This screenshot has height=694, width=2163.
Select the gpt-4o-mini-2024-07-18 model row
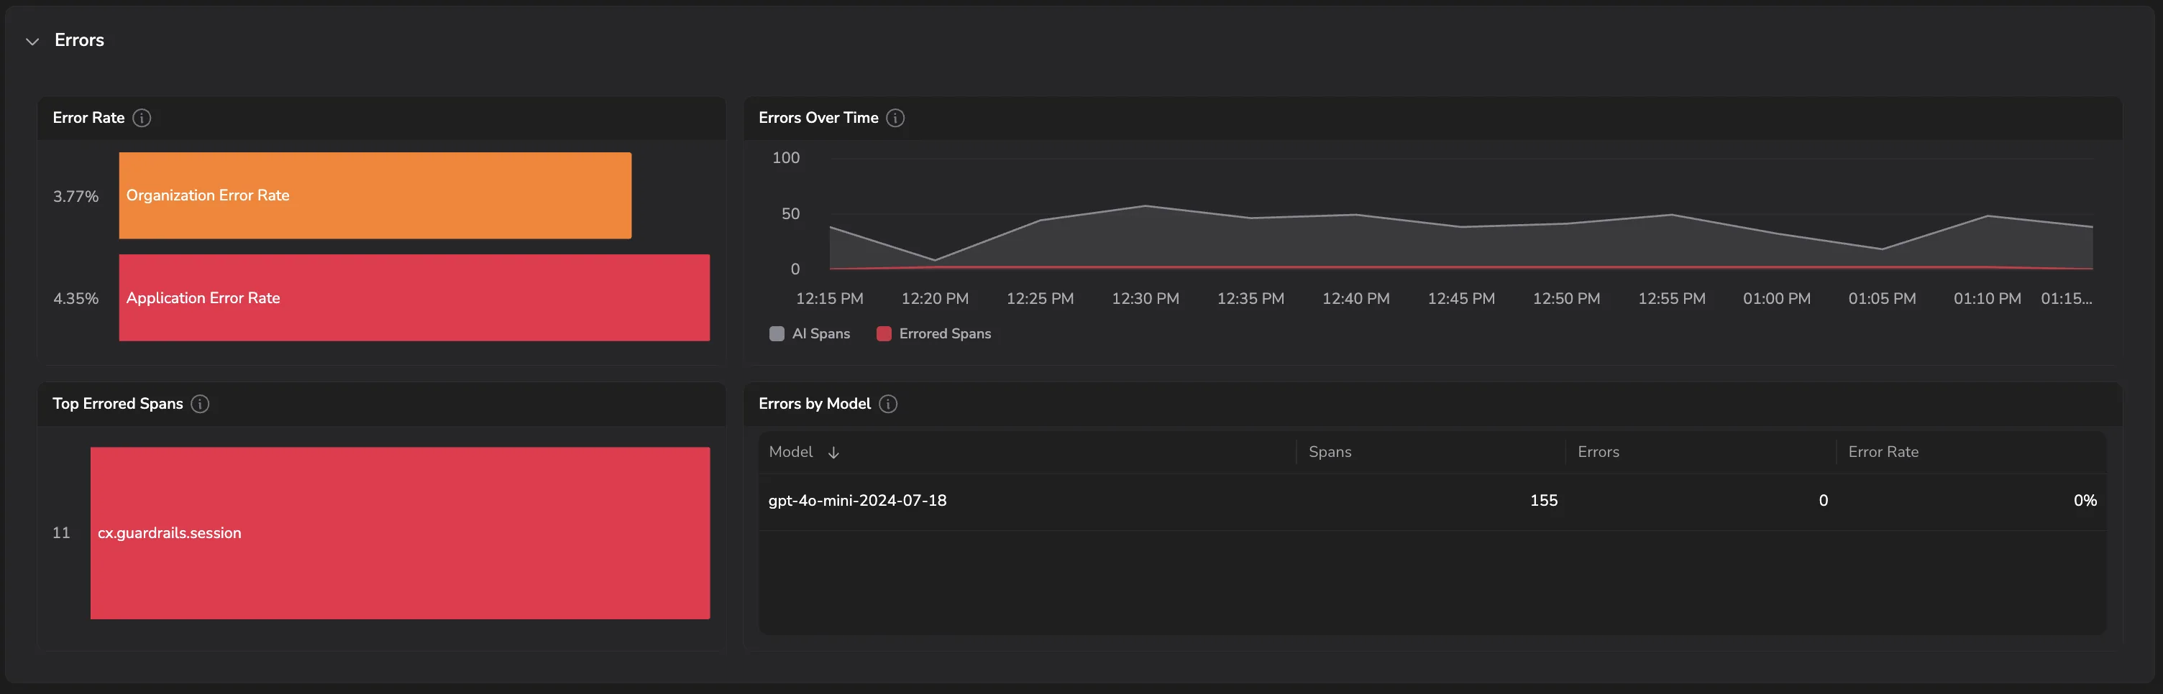click(x=1432, y=501)
